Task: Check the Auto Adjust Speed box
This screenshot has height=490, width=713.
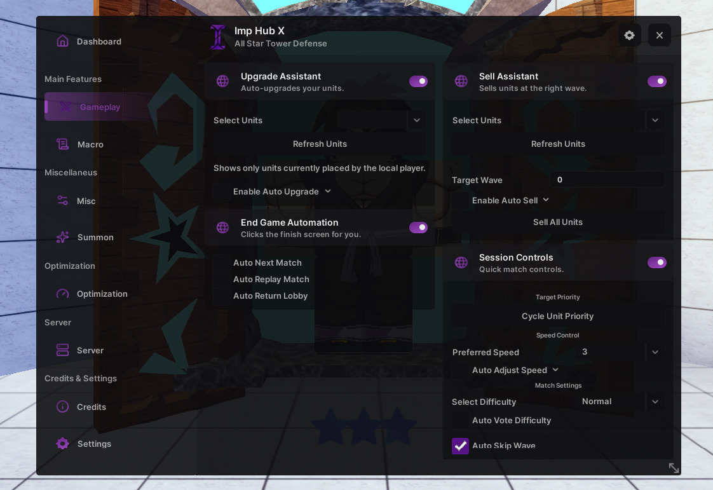Action: click(460, 371)
